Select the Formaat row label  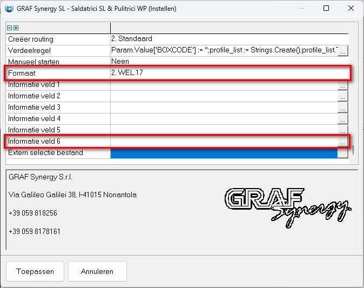(x=22, y=73)
